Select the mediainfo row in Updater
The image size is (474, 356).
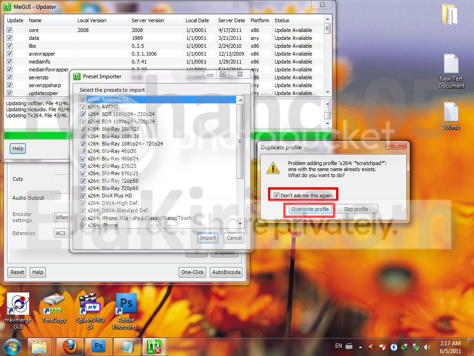164,62
